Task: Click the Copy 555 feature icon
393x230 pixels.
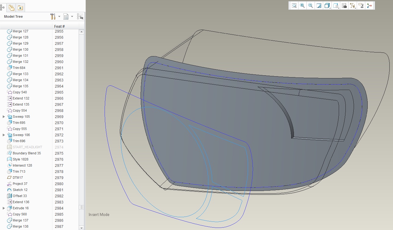Action: tap(9, 129)
